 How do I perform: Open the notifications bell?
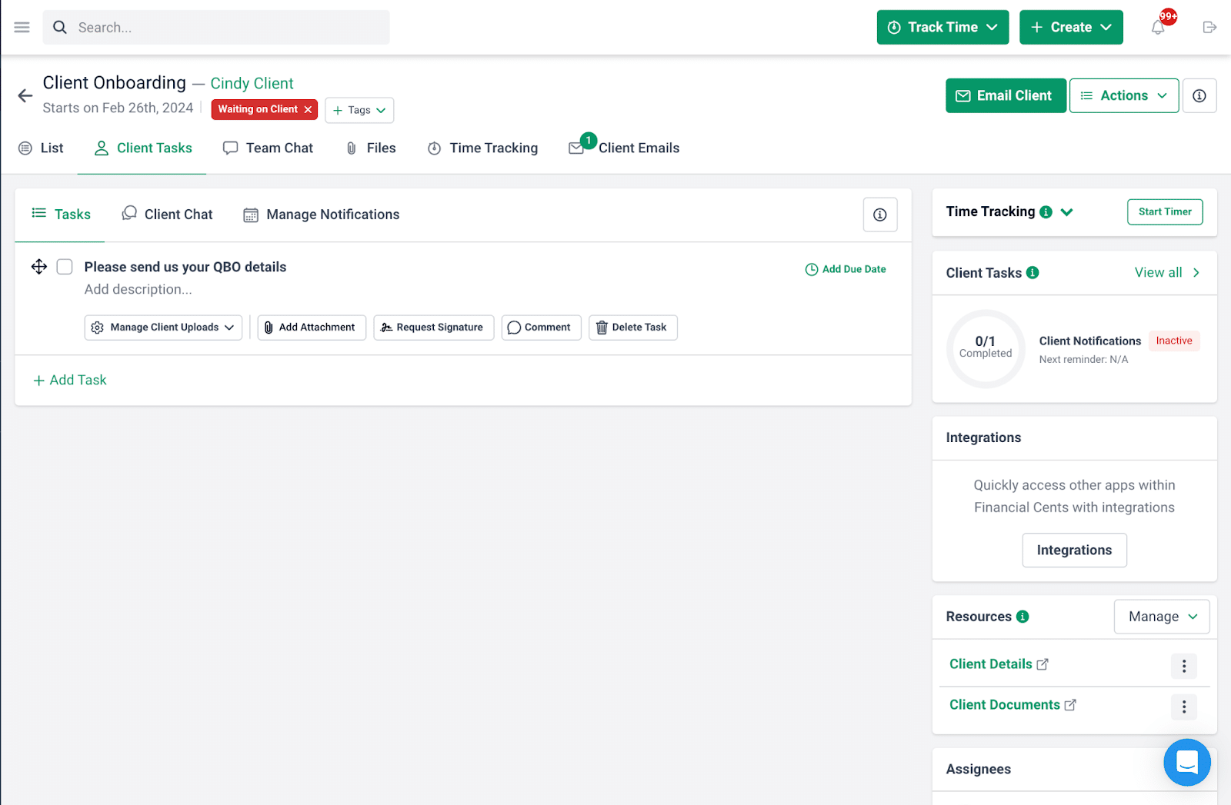click(1158, 28)
